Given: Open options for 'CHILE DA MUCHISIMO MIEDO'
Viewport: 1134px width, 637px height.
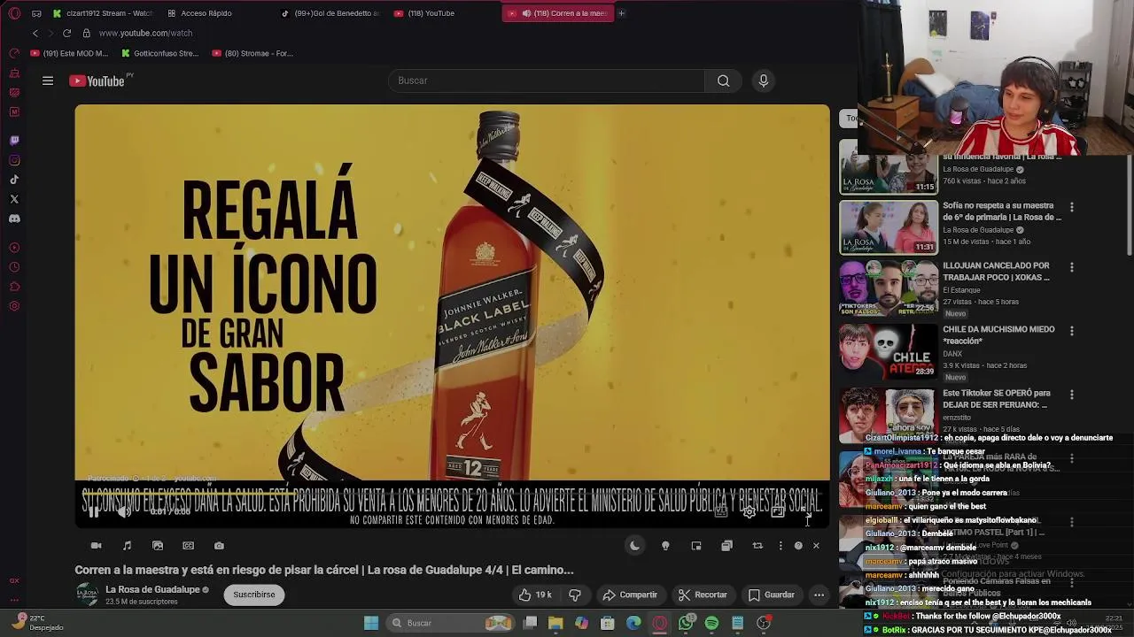Looking at the screenshot, I should coord(1072,331).
